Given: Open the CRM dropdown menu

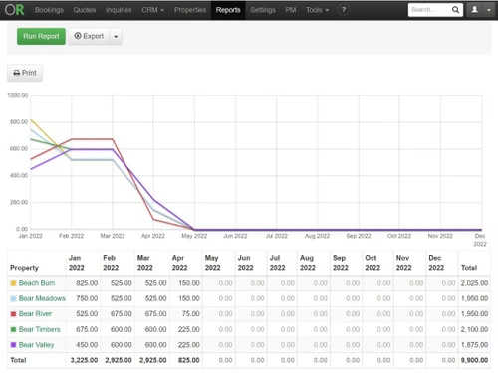Looking at the screenshot, I should coord(152,10).
